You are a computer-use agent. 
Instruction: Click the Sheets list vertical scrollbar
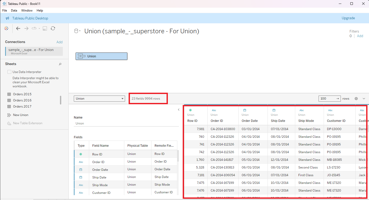click(x=60, y=100)
